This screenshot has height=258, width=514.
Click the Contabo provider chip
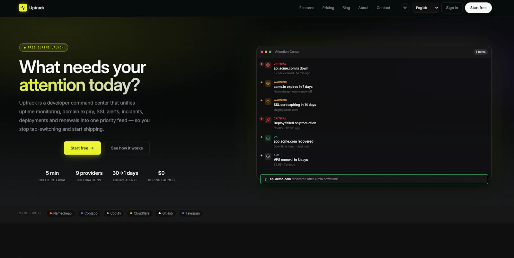[89, 213]
